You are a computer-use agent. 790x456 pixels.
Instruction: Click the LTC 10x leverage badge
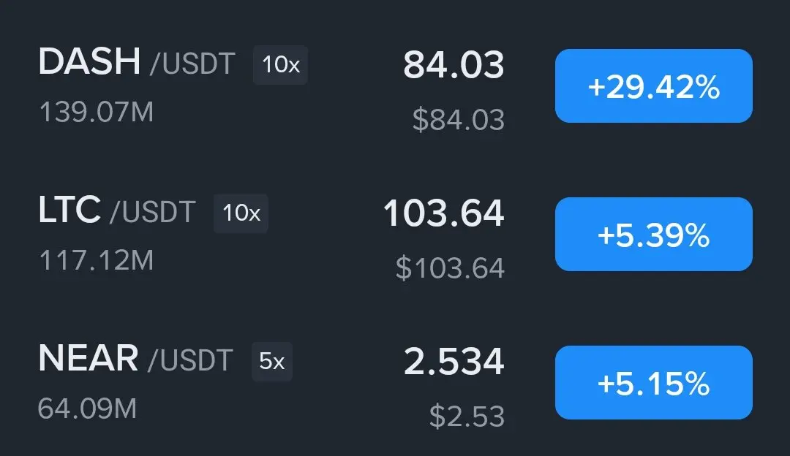click(241, 213)
